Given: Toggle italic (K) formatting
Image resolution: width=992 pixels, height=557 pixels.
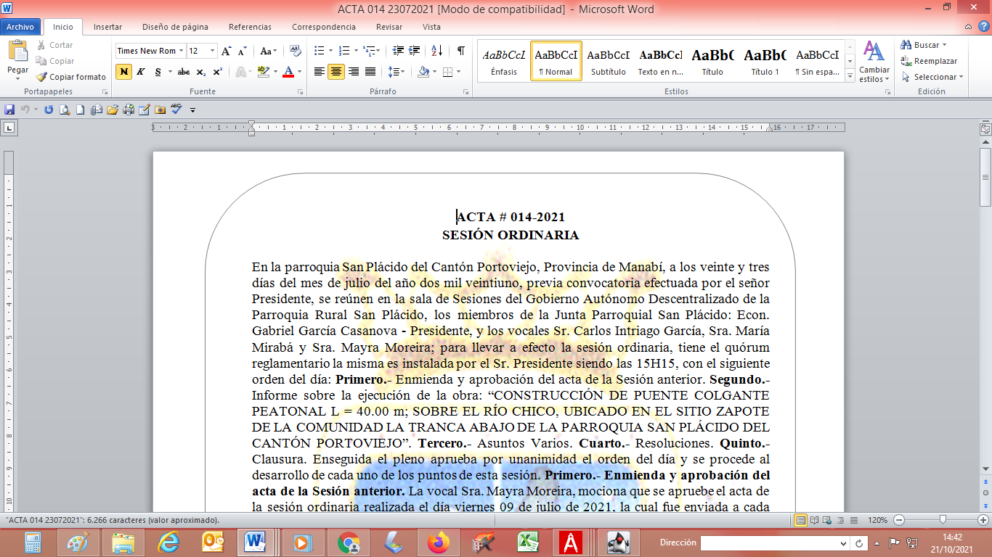Looking at the screenshot, I should (x=140, y=72).
